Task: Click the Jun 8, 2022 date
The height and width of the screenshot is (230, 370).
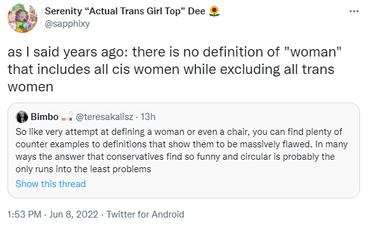Action: [x=74, y=214]
